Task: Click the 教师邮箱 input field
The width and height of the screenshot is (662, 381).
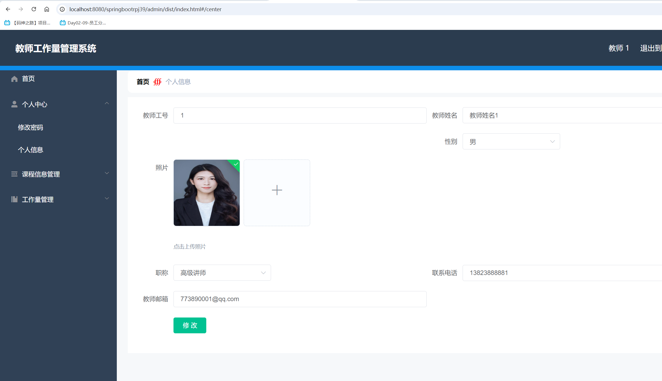Action: pos(300,299)
